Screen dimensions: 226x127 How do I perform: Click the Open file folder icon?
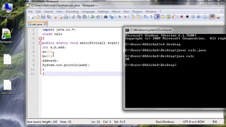pyautogui.click(x=37, y=17)
